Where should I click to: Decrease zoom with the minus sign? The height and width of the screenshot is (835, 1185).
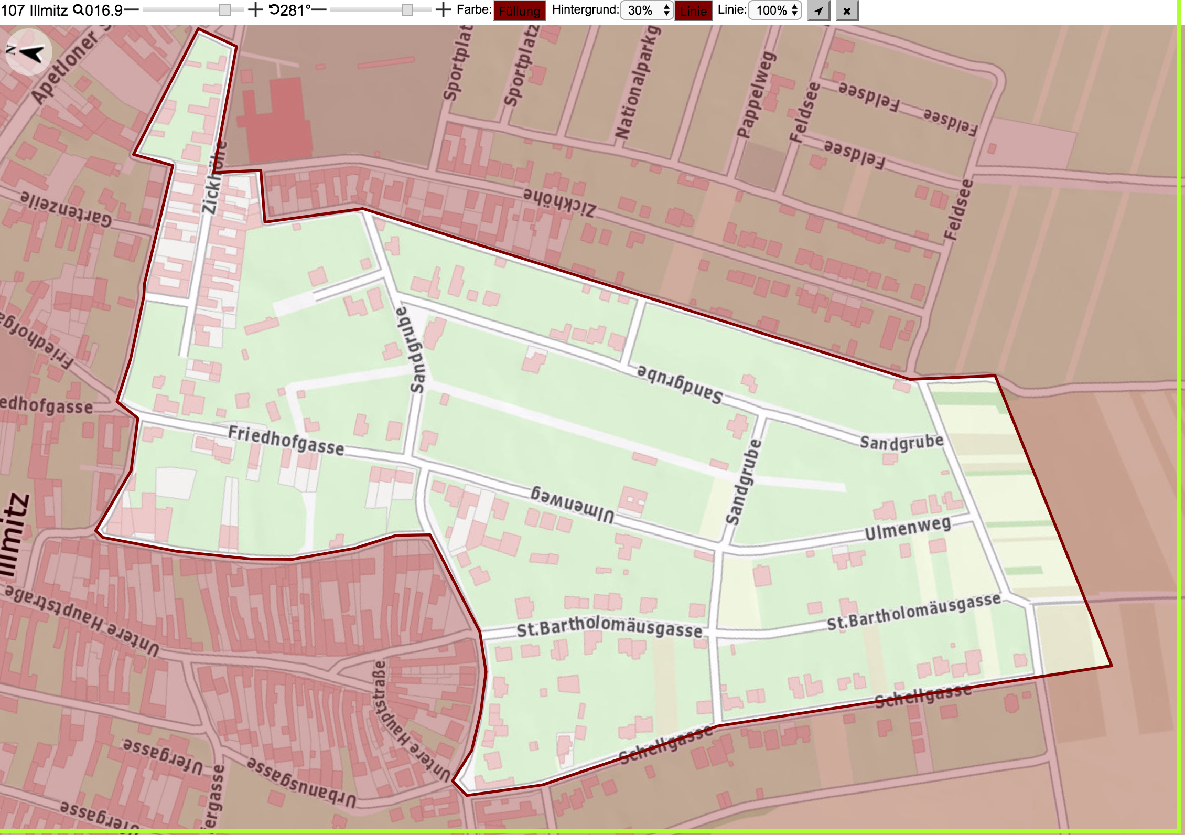(x=131, y=10)
